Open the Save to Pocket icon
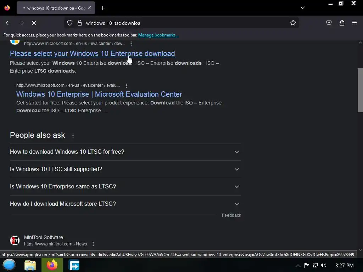363x272 pixels. tap(329, 23)
